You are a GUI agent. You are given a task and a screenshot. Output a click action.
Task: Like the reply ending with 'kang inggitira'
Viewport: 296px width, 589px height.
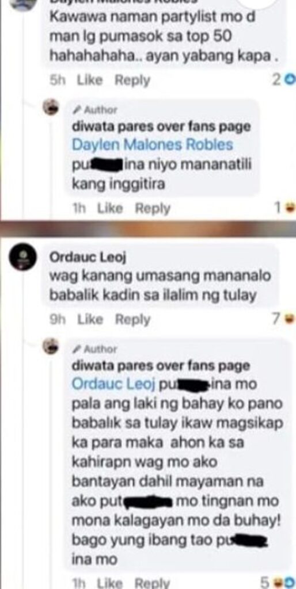click(110, 208)
